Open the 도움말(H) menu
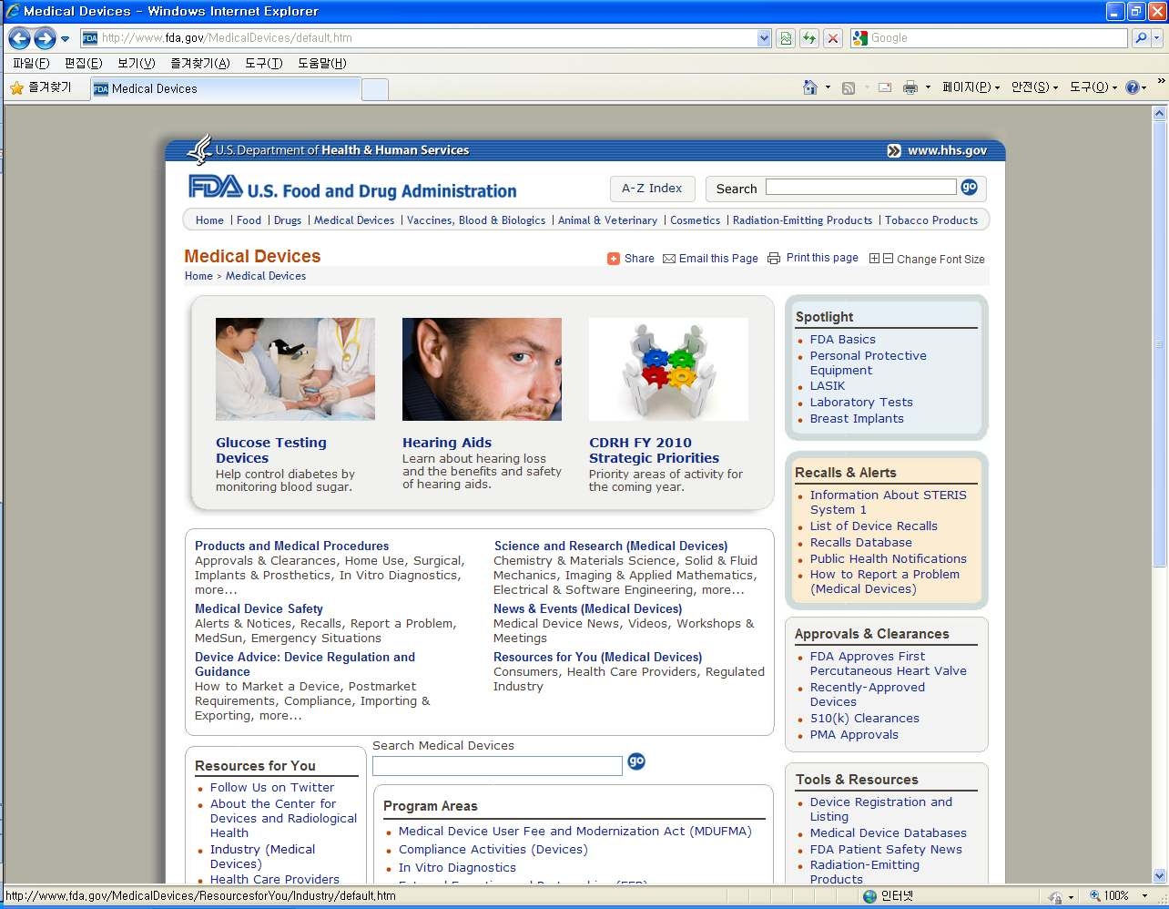The height and width of the screenshot is (909, 1169). coord(322,63)
